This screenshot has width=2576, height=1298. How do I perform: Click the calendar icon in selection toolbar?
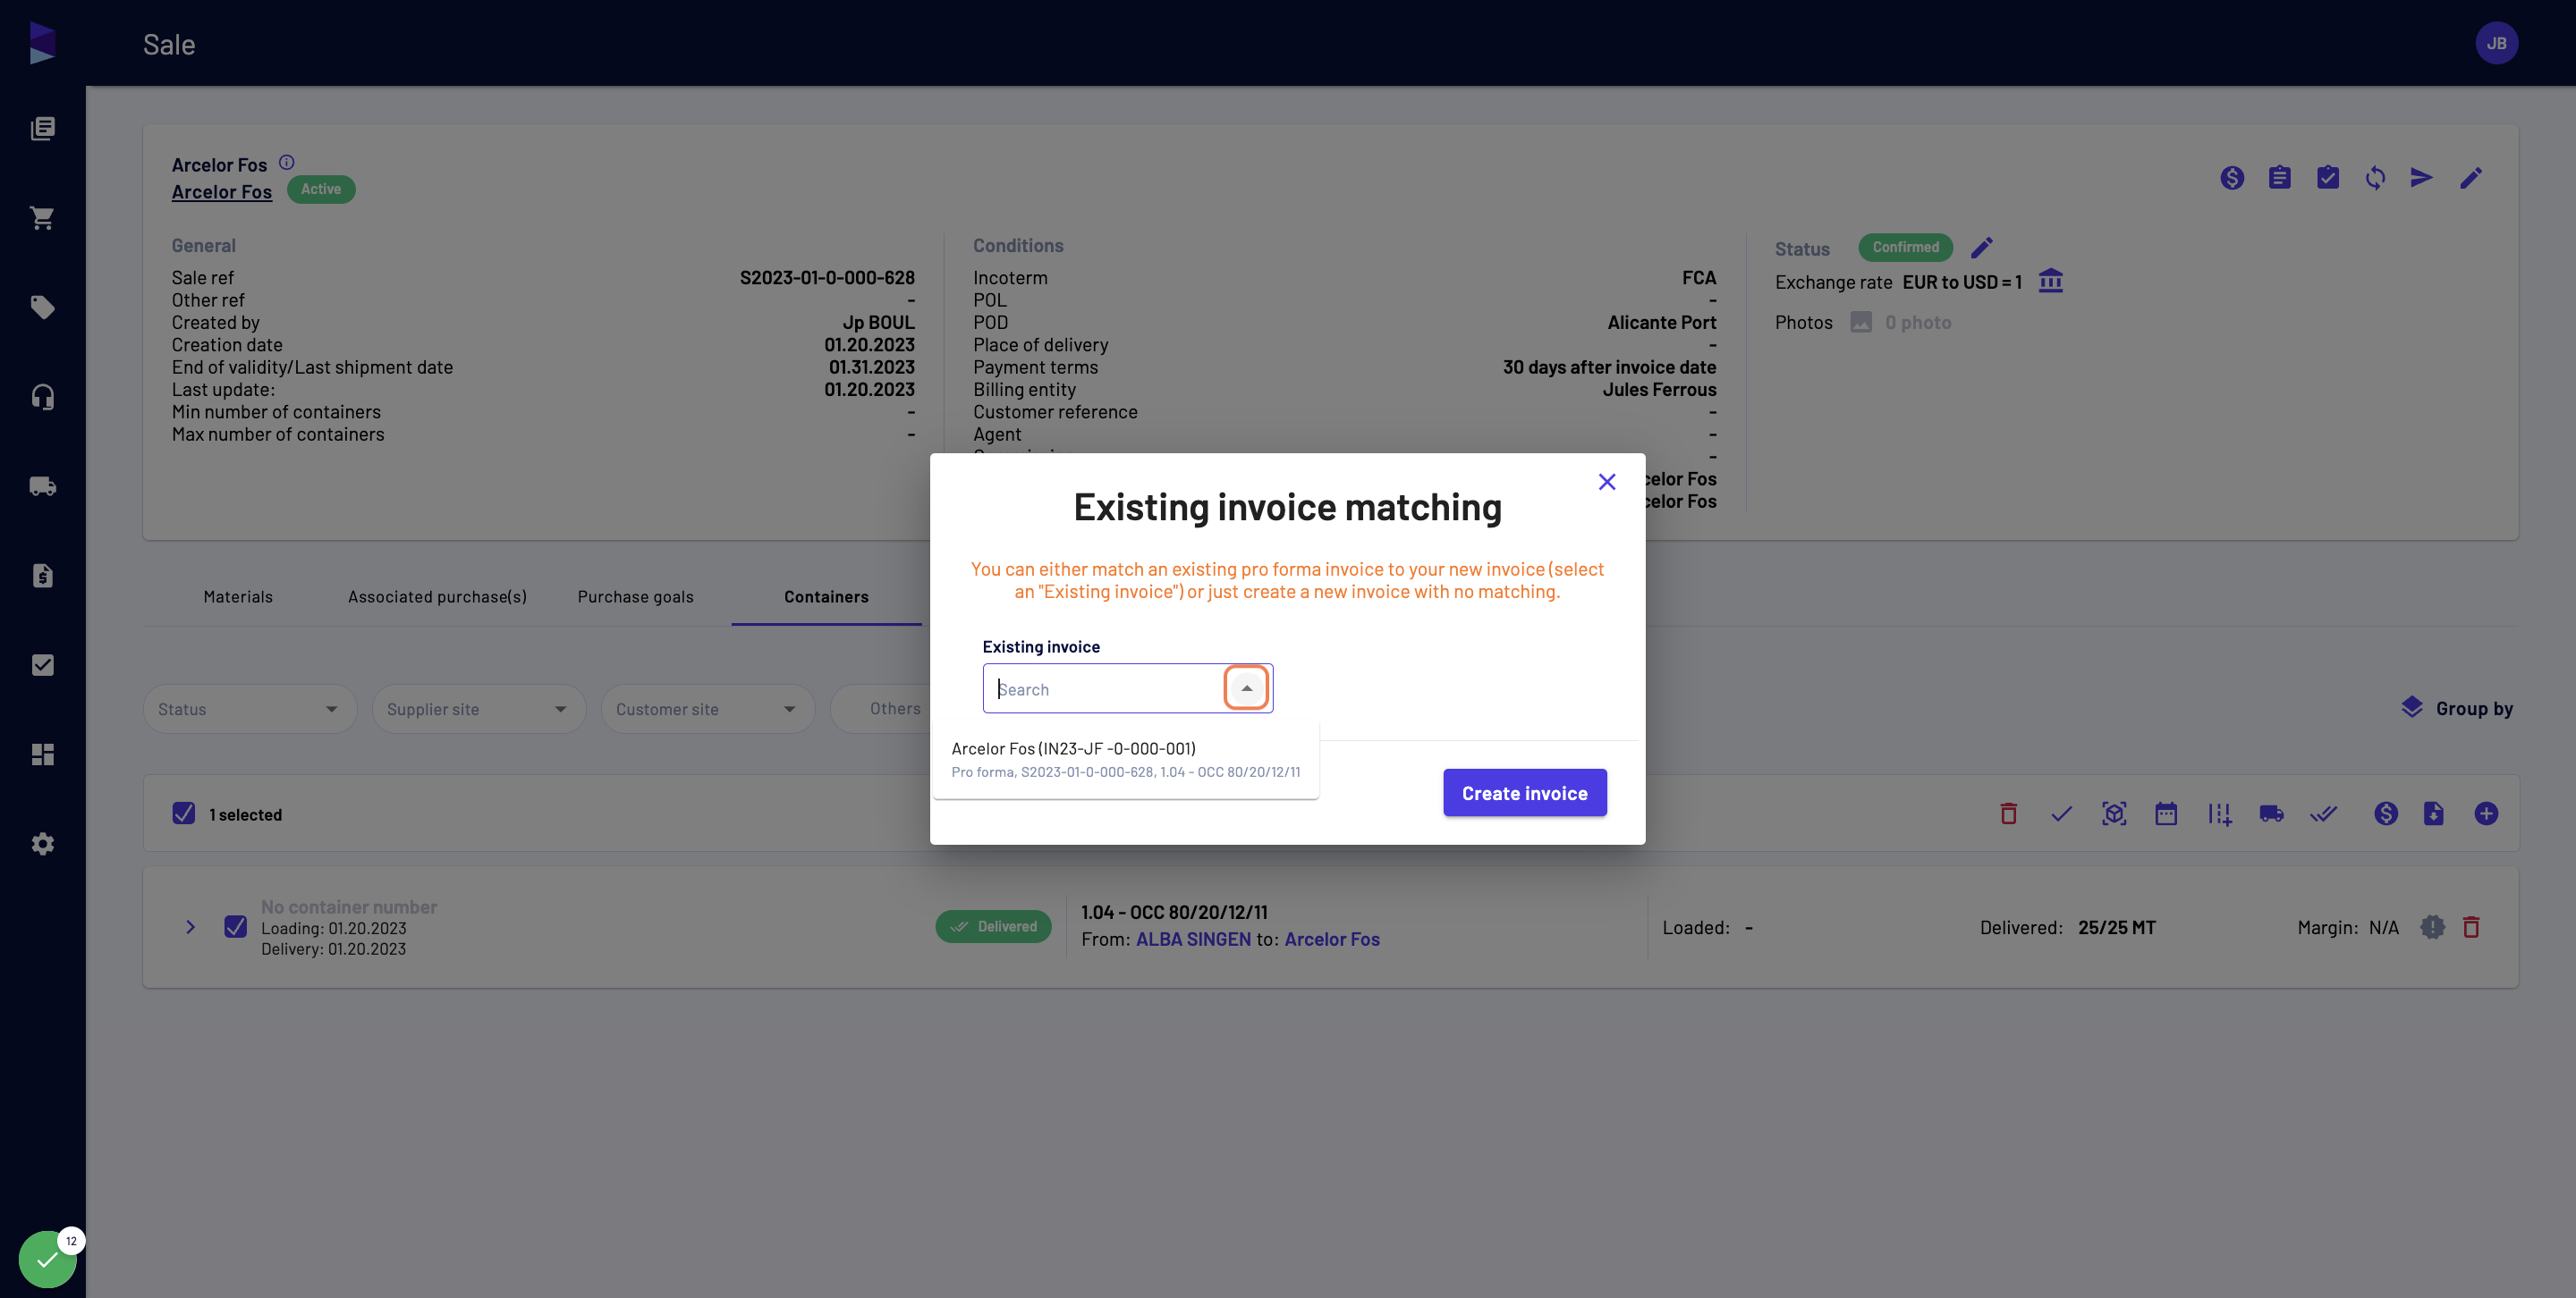pyautogui.click(x=2166, y=813)
